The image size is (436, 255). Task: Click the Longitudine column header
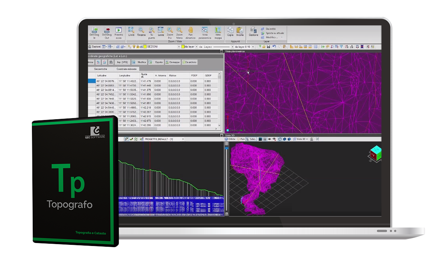pos(129,76)
